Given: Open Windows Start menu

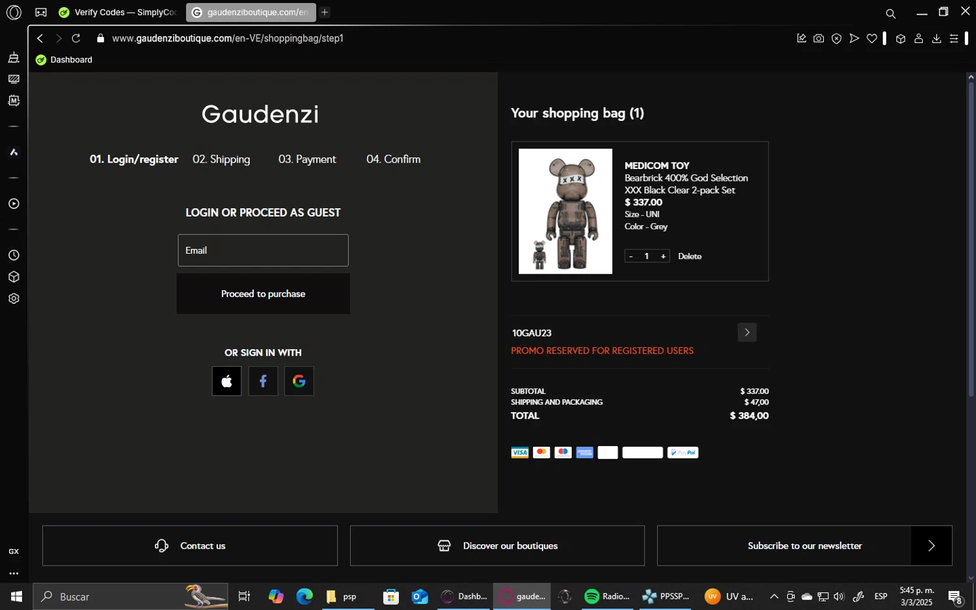Looking at the screenshot, I should point(16,596).
